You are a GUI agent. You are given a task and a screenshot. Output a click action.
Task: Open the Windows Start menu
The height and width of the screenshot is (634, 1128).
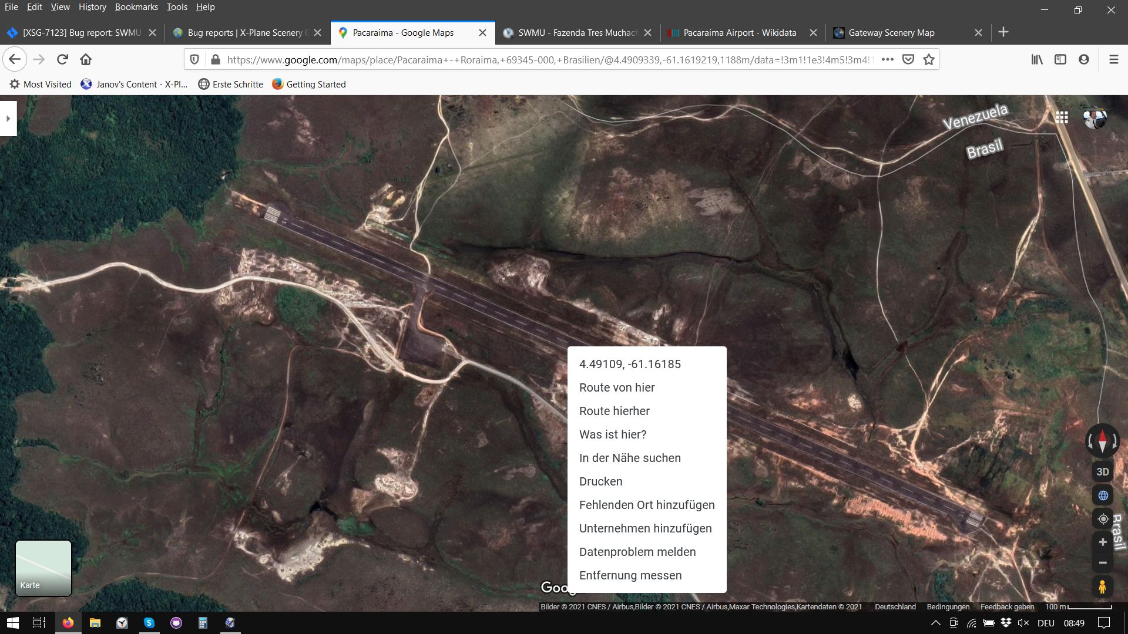13,623
